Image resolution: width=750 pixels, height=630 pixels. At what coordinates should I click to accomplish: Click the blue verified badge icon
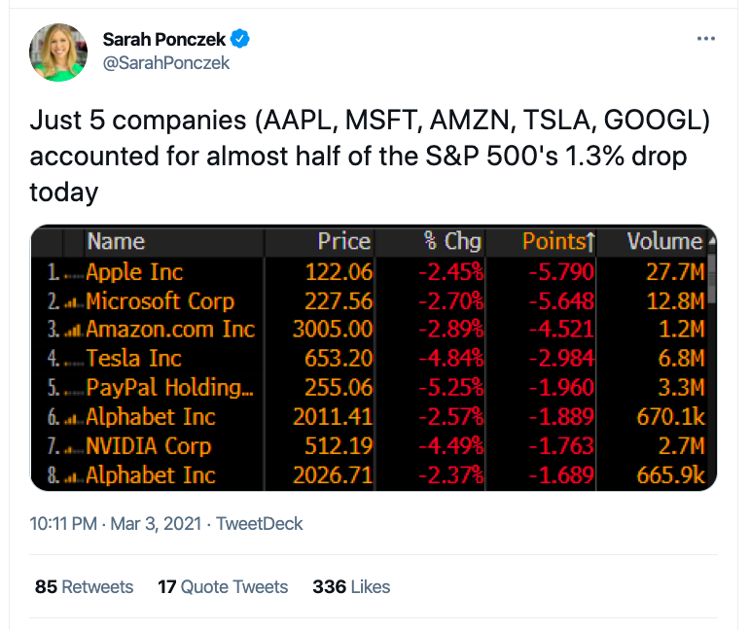point(240,40)
